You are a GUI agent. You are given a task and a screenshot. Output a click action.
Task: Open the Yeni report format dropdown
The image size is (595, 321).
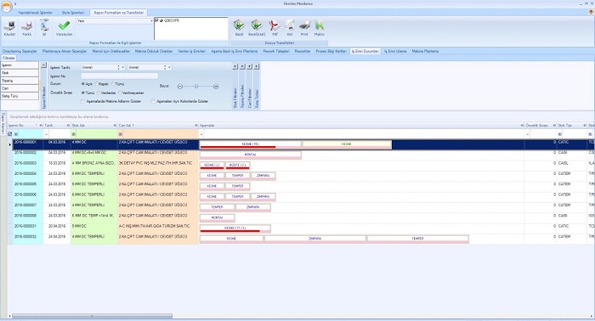[x=151, y=21]
